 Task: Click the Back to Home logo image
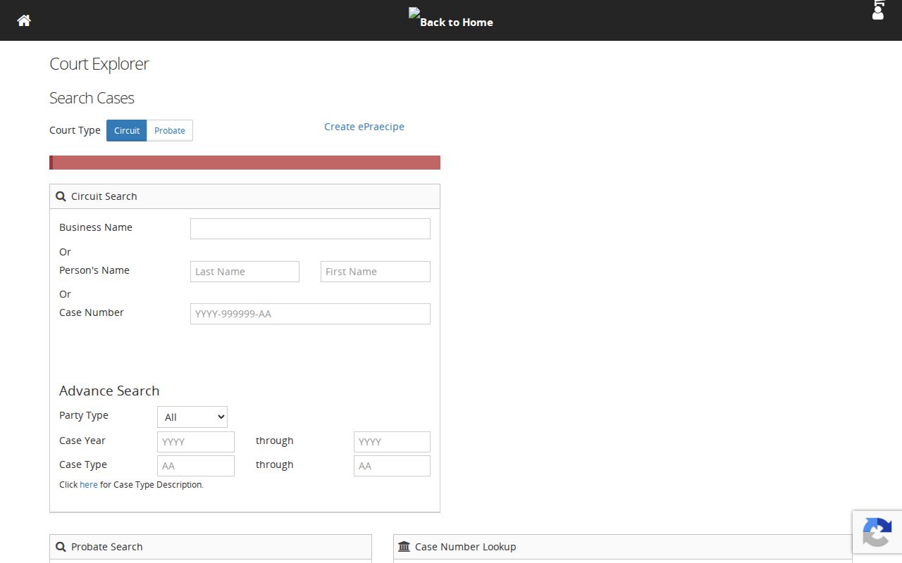(451, 18)
